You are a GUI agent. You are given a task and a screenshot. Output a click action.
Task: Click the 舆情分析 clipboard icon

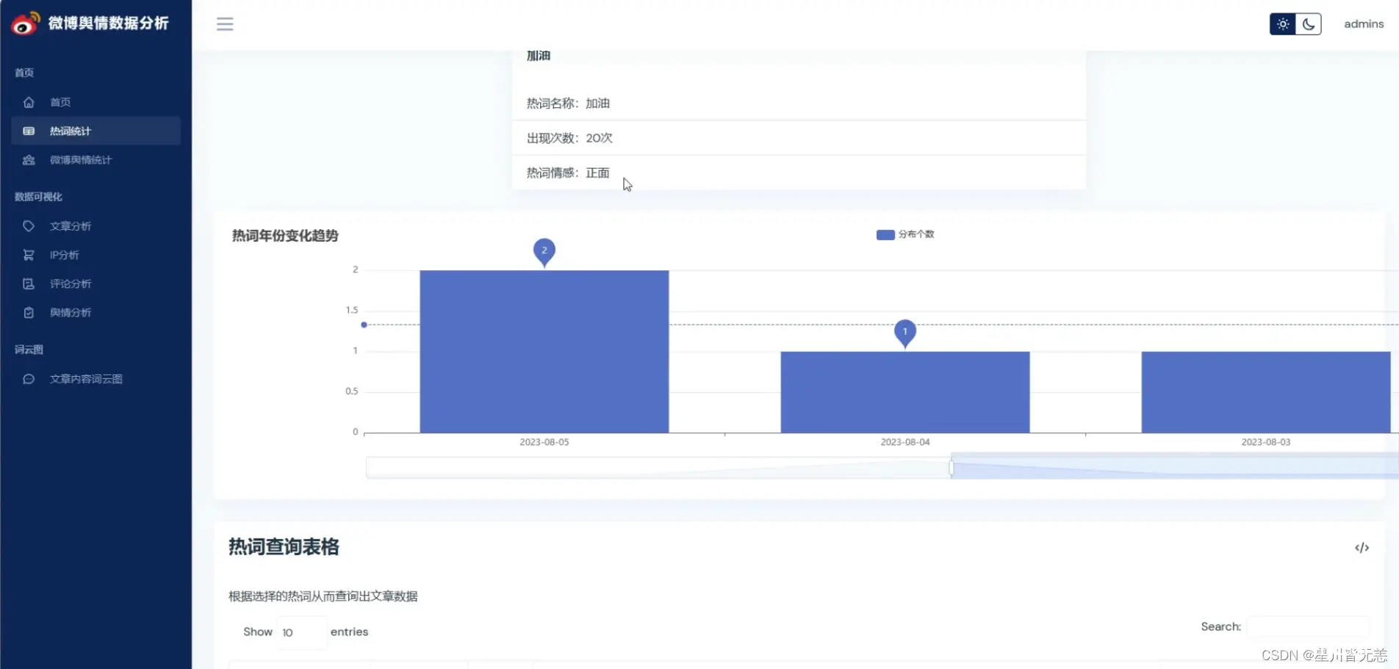(x=29, y=313)
